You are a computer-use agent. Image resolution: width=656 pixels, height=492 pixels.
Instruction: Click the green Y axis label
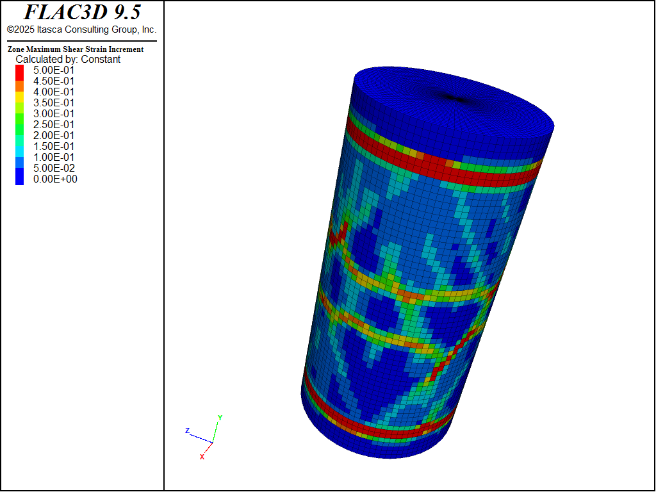(220, 418)
